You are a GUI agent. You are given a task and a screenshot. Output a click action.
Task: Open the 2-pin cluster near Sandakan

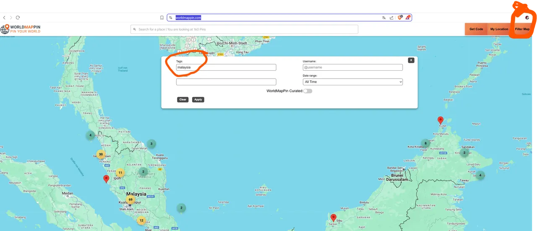point(464,153)
